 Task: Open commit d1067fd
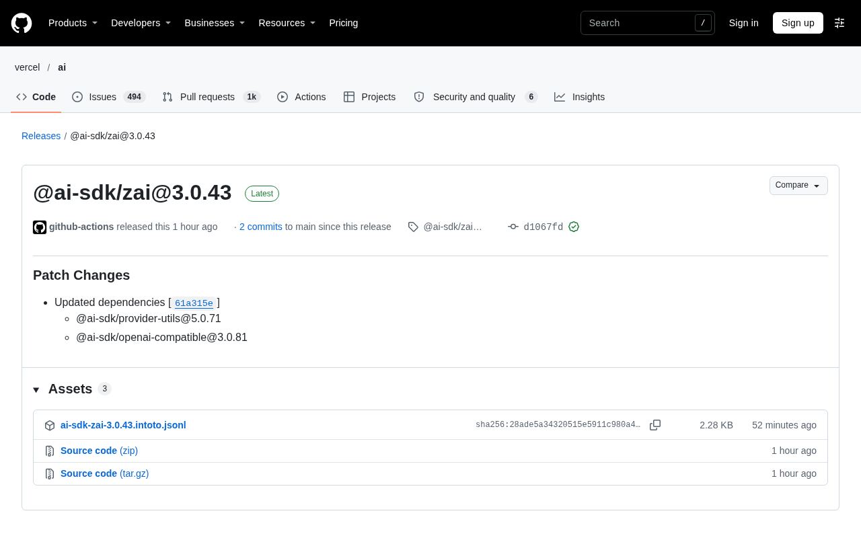click(544, 227)
